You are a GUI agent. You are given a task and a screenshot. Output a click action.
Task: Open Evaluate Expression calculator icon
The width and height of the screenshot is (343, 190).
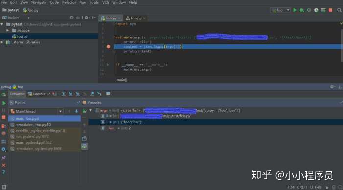(108, 94)
